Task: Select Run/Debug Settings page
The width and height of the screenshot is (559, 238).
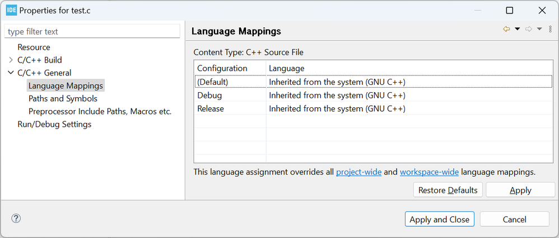Action: (54, 124)
